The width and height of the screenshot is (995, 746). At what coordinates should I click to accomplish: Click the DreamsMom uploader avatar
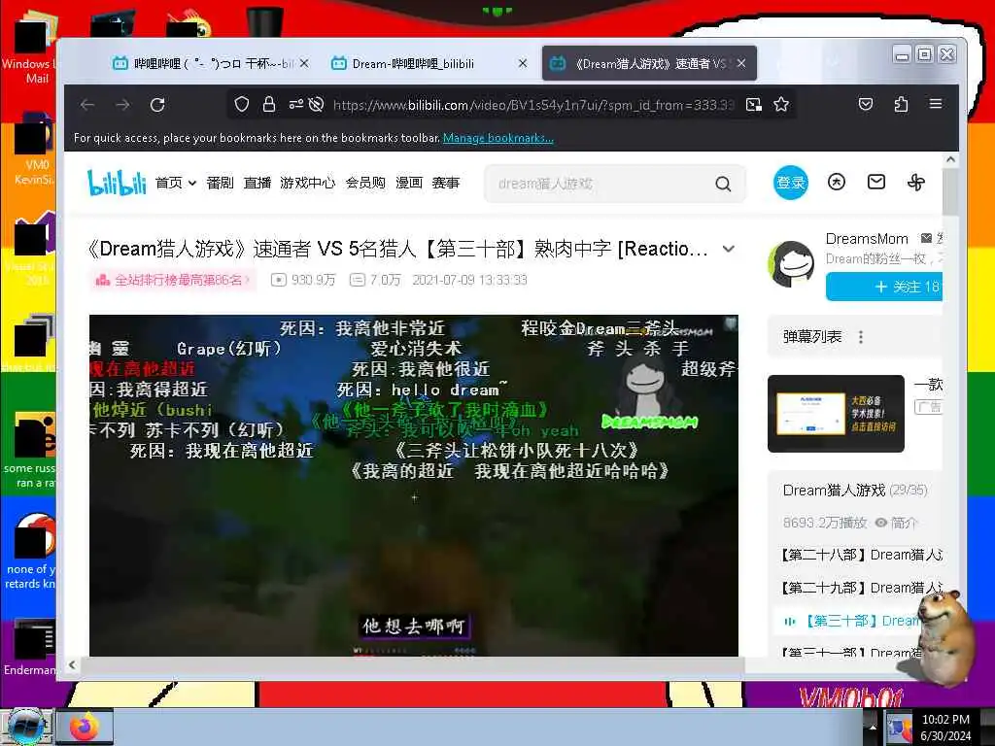click(791, 264)
